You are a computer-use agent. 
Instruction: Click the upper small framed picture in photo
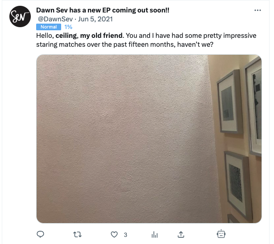229,102
